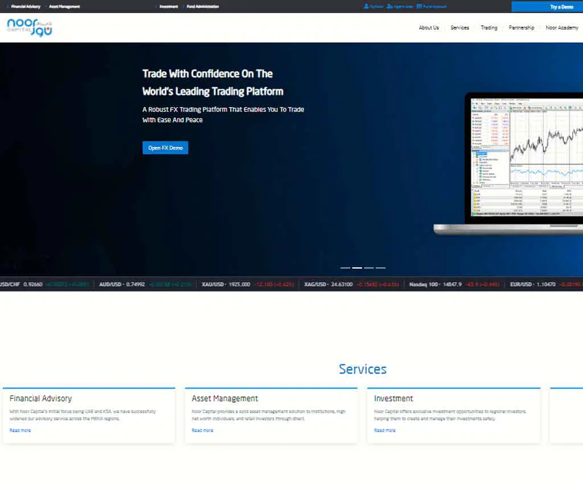Click the Noor Capital logo
Screen dimensions: 583x483
point(30,27)
